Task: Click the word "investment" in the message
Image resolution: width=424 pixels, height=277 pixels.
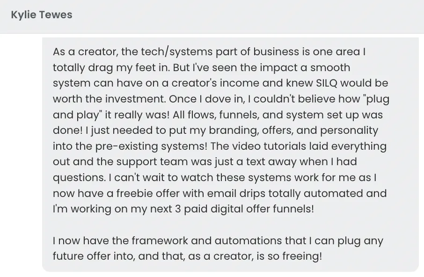Action: pos(135,99)
